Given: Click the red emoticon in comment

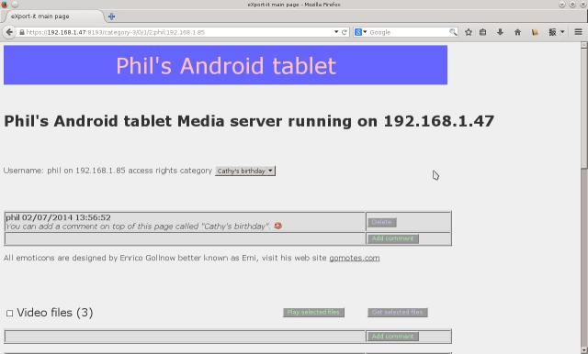Looking at the screenshot, I should (x=277, y=226).
